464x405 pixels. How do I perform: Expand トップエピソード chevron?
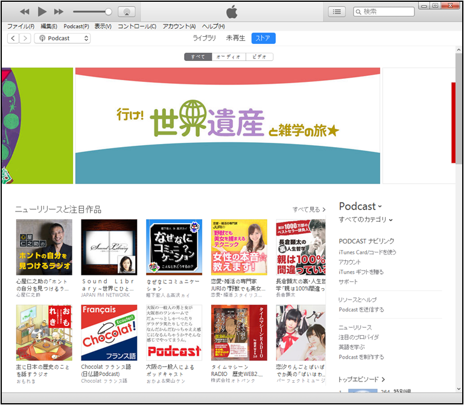(x=384, y=379)
